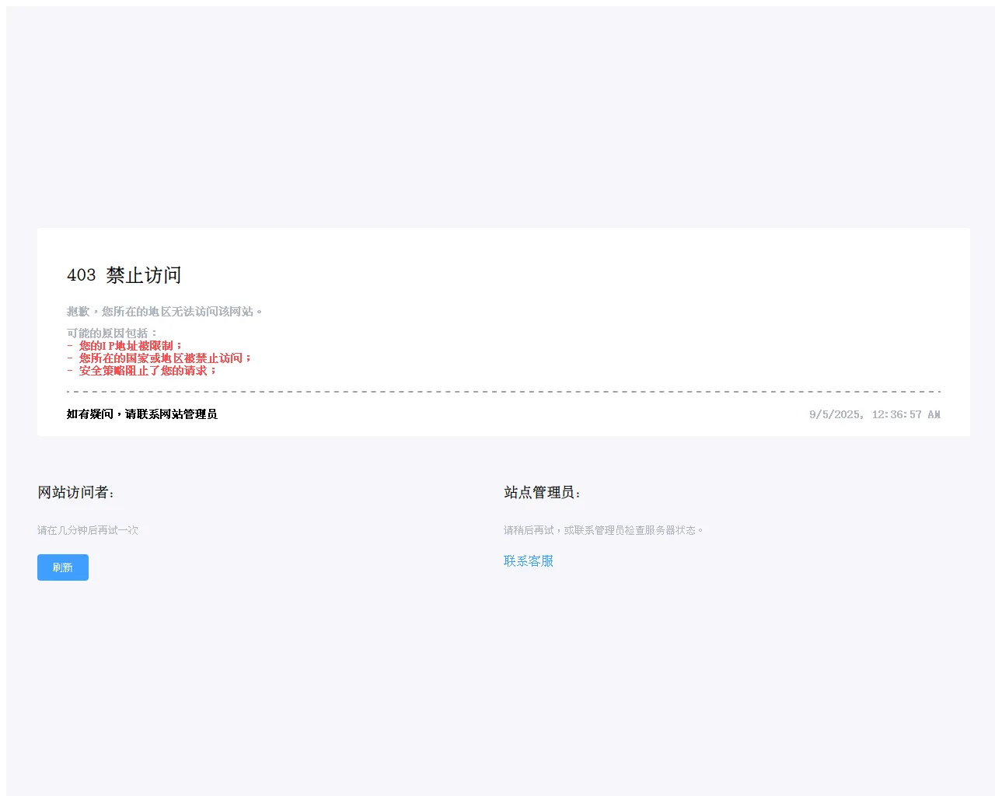This screenshot has height=796, width=995.
Task: Click the 禁止访问 title text
Action: click(144, 275)
